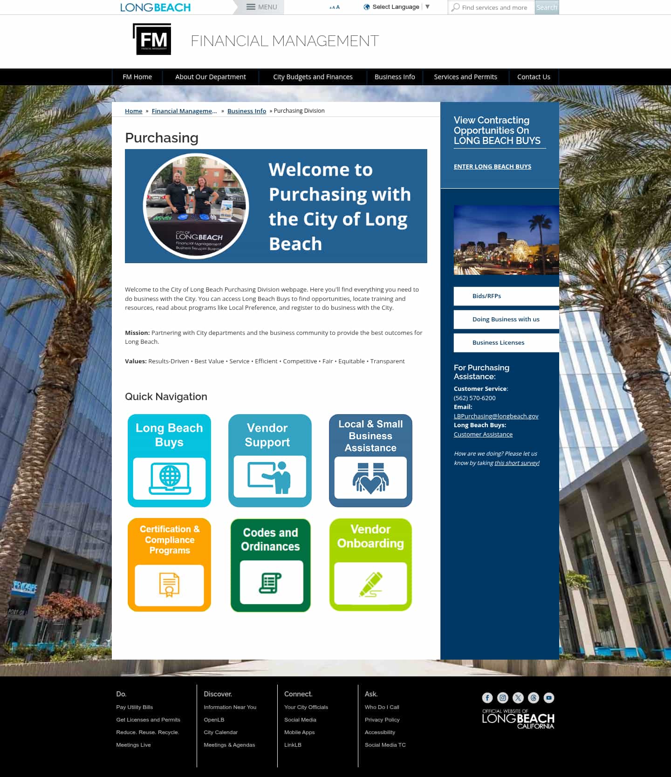Open City Budgets and Finances menu
Viewport: 671px width, 777px height.
313,77
